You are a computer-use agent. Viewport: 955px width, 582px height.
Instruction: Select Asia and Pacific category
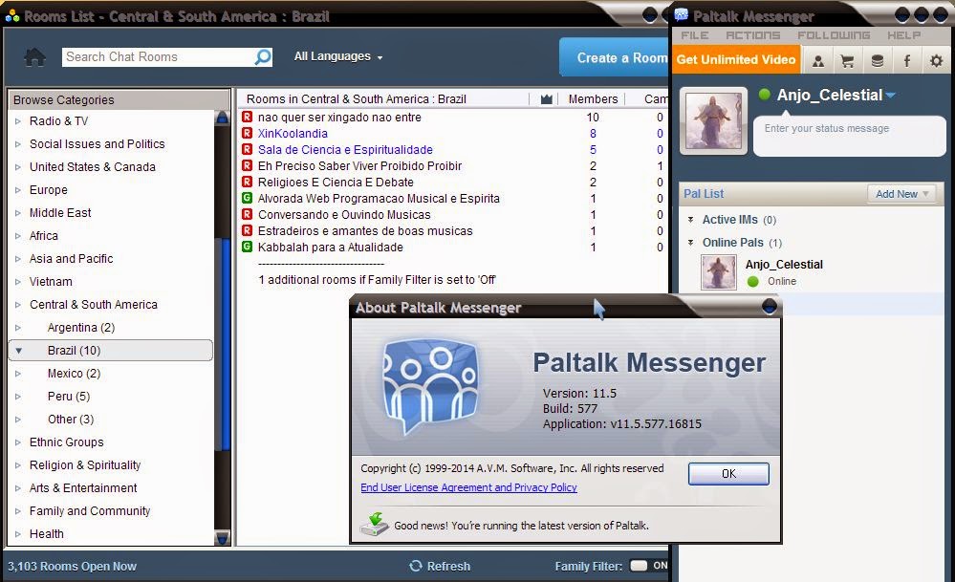click(x=72, y=259)
